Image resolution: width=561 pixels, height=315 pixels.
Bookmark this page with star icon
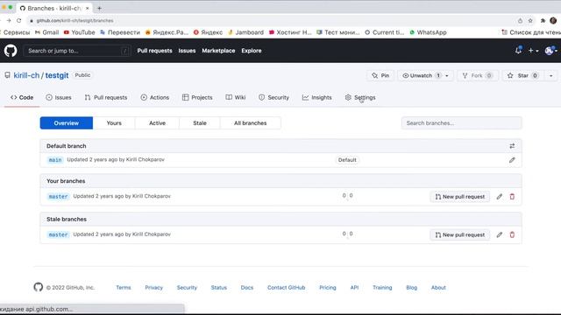530,21
